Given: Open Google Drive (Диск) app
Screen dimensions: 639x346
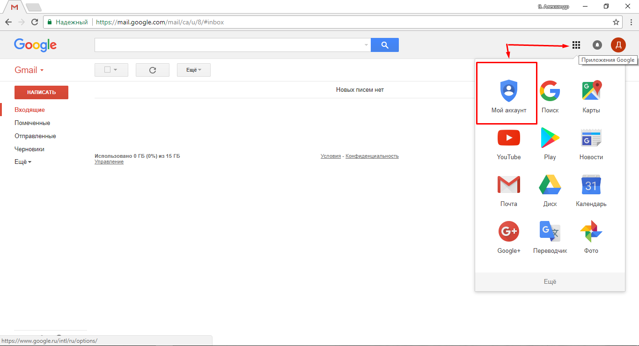Looking at the screenshot, I should (x=550, y=190).
